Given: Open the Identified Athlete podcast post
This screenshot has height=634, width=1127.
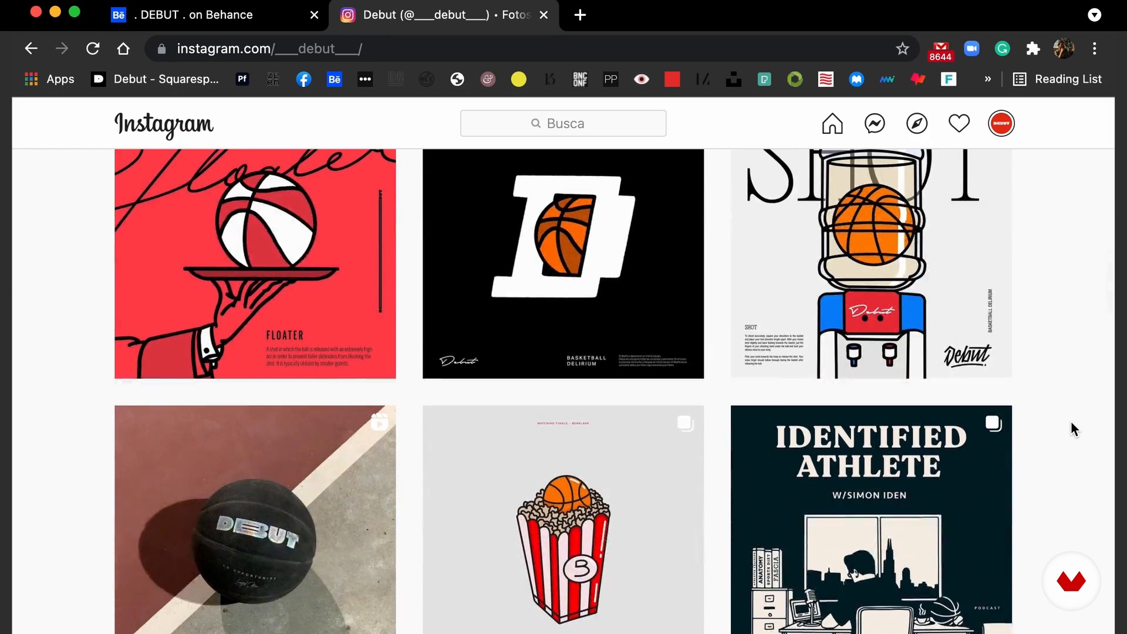Looking at the screenshot, I should [x=871, y=520].
